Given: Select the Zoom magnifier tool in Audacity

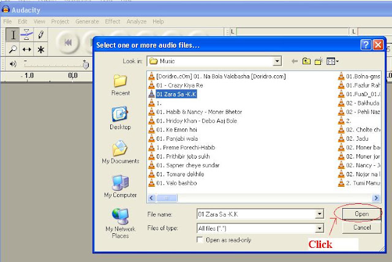Looking at the screenshot, I should (13, 49).
